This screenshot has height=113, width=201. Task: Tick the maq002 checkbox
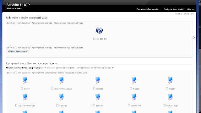(94, 89)
